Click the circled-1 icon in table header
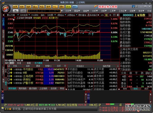This screenshot has height=113, width=153. (65, 66)
